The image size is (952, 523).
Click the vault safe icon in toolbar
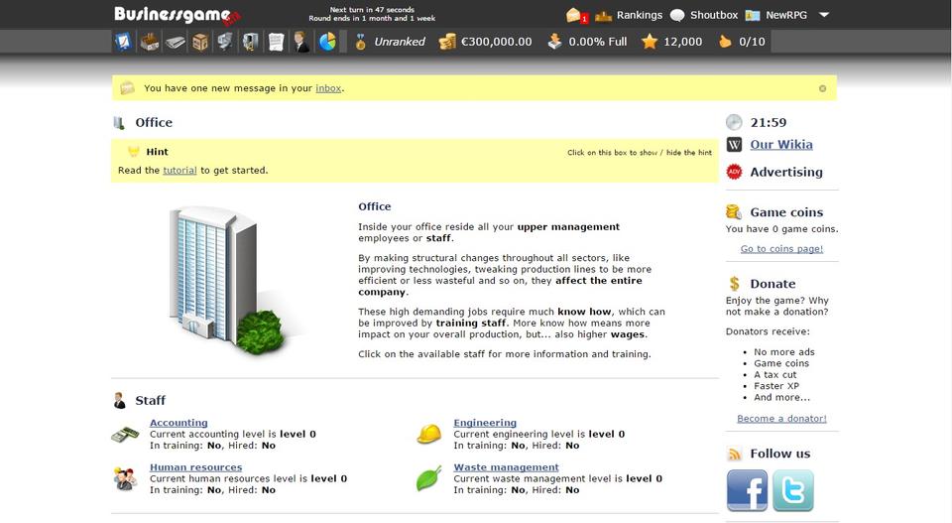point(251,42)
